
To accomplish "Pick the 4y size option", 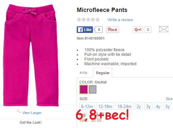I will pyautogui.click(x=158, y=106).
